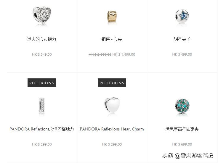Click the HK $ 349.00 price
Screen dimensions: 218x163
click(x=42, y=54)
